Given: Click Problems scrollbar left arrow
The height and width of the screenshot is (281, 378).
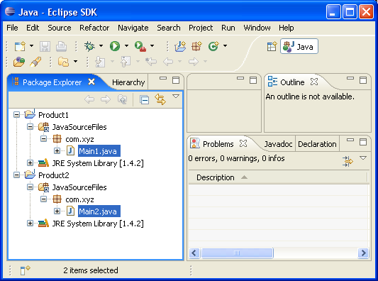Looking at the screenshot, I should pyautogui.click(x=194, y=253).
